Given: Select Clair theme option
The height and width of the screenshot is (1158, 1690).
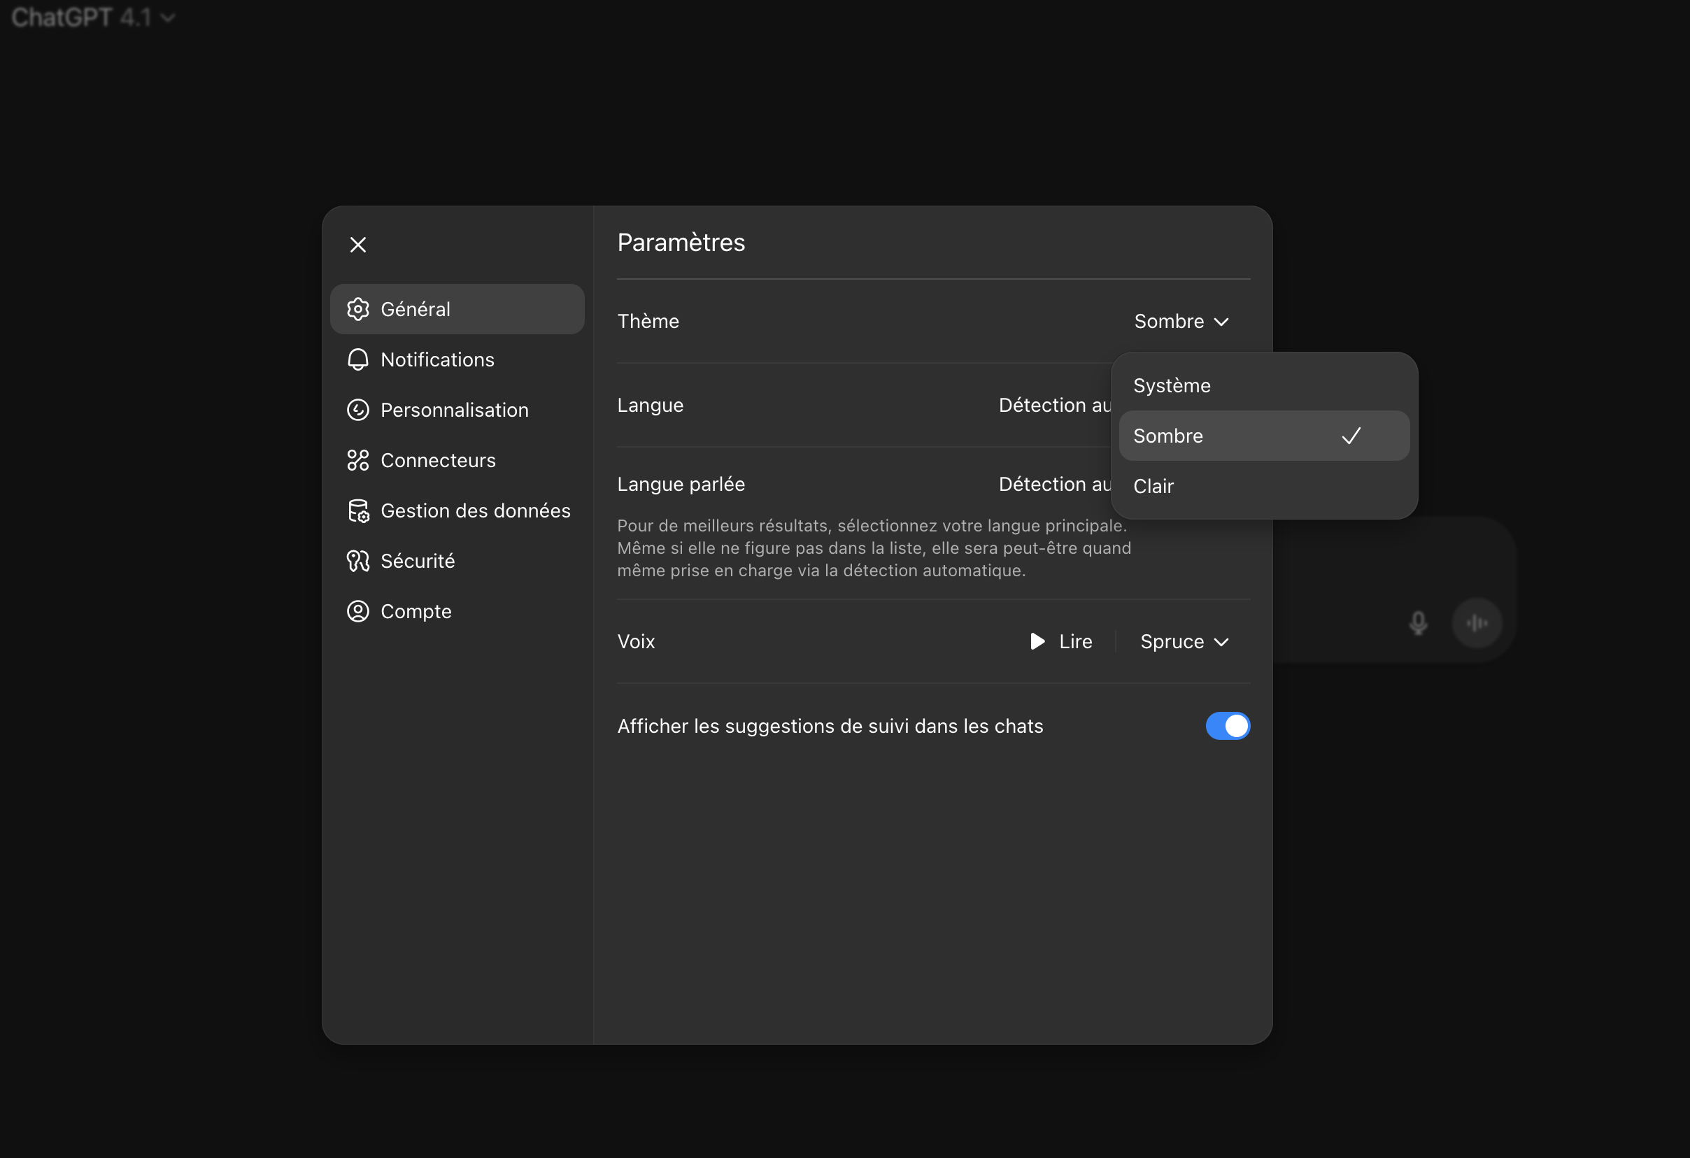Looking at the screenshot, I should click(x=1264, y=485).
